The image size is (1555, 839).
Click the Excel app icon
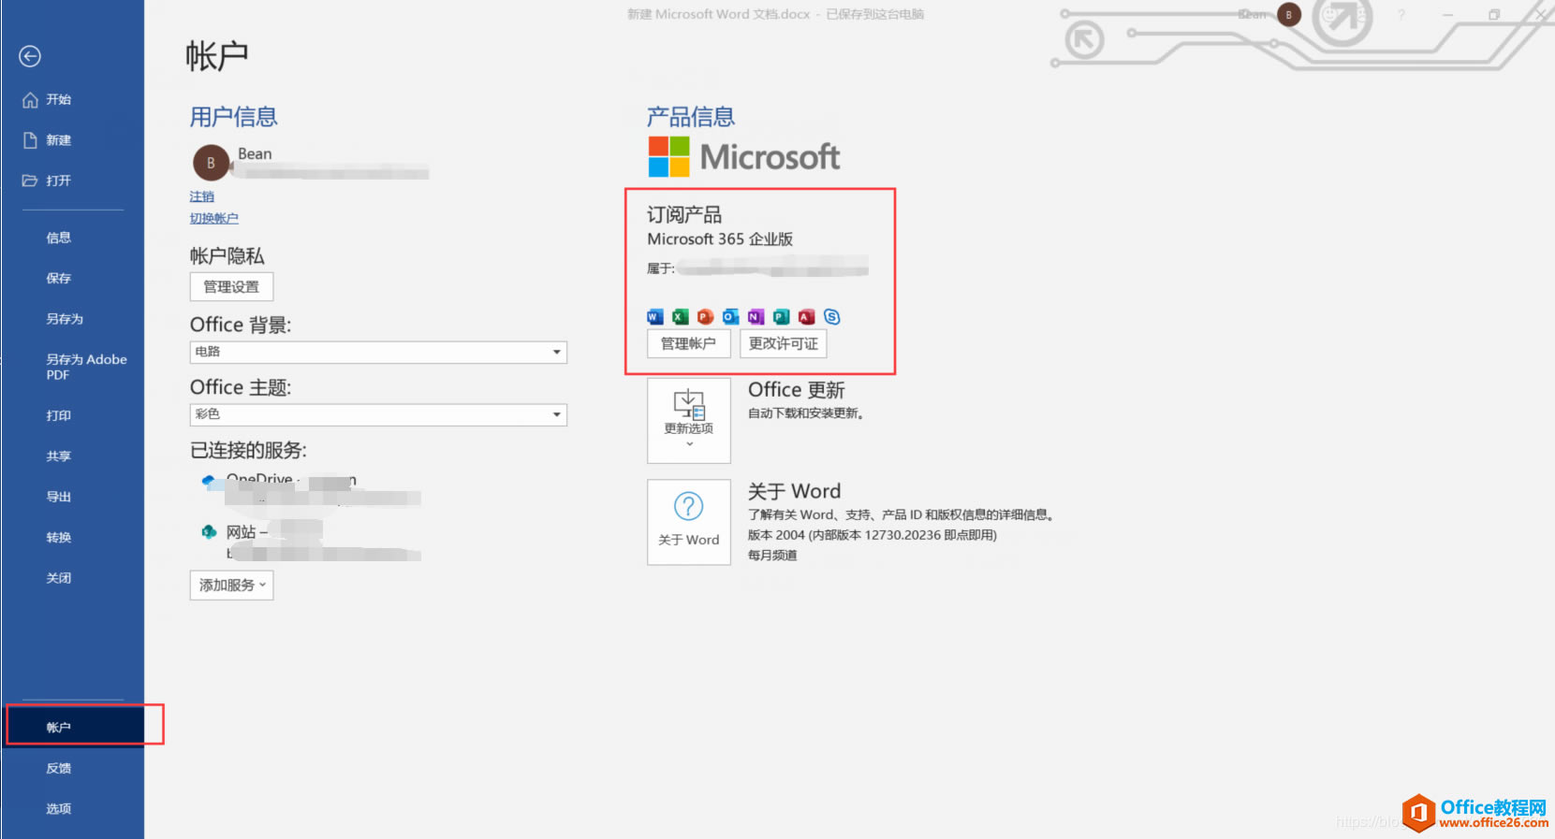tap(681, 317)
